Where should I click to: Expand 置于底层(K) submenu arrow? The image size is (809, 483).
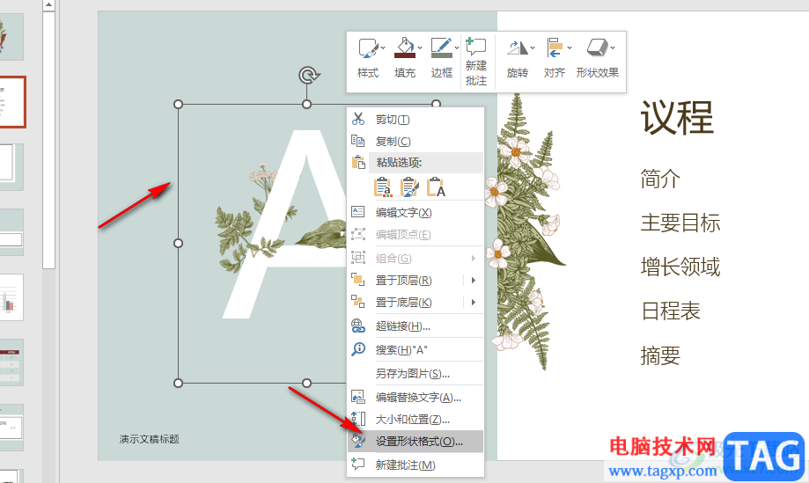coord(473,302)
